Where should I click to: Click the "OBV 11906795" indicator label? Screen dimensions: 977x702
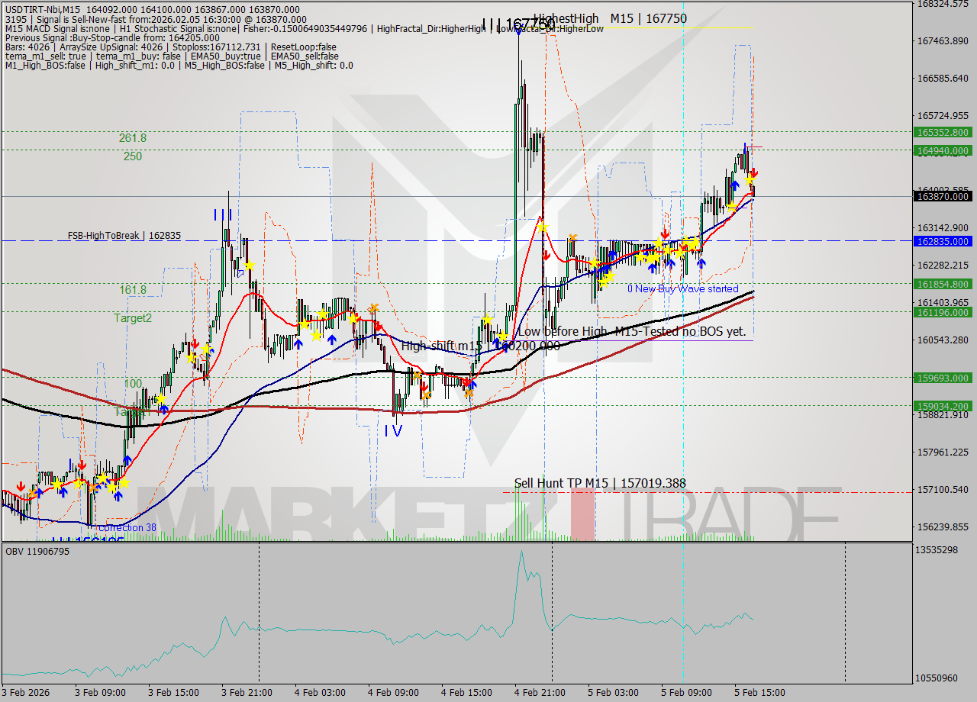click(37, 549)
